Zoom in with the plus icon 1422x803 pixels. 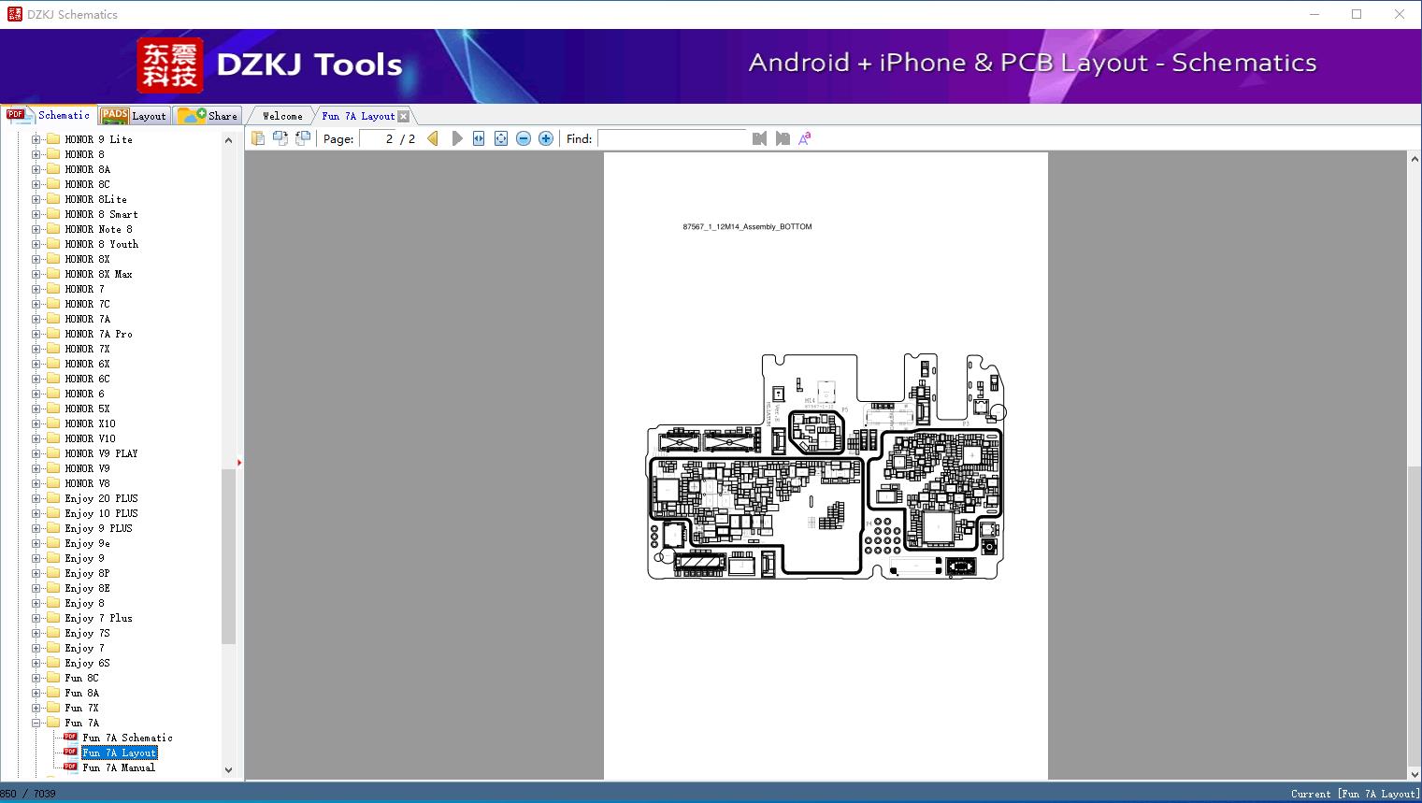coord(546,138)
